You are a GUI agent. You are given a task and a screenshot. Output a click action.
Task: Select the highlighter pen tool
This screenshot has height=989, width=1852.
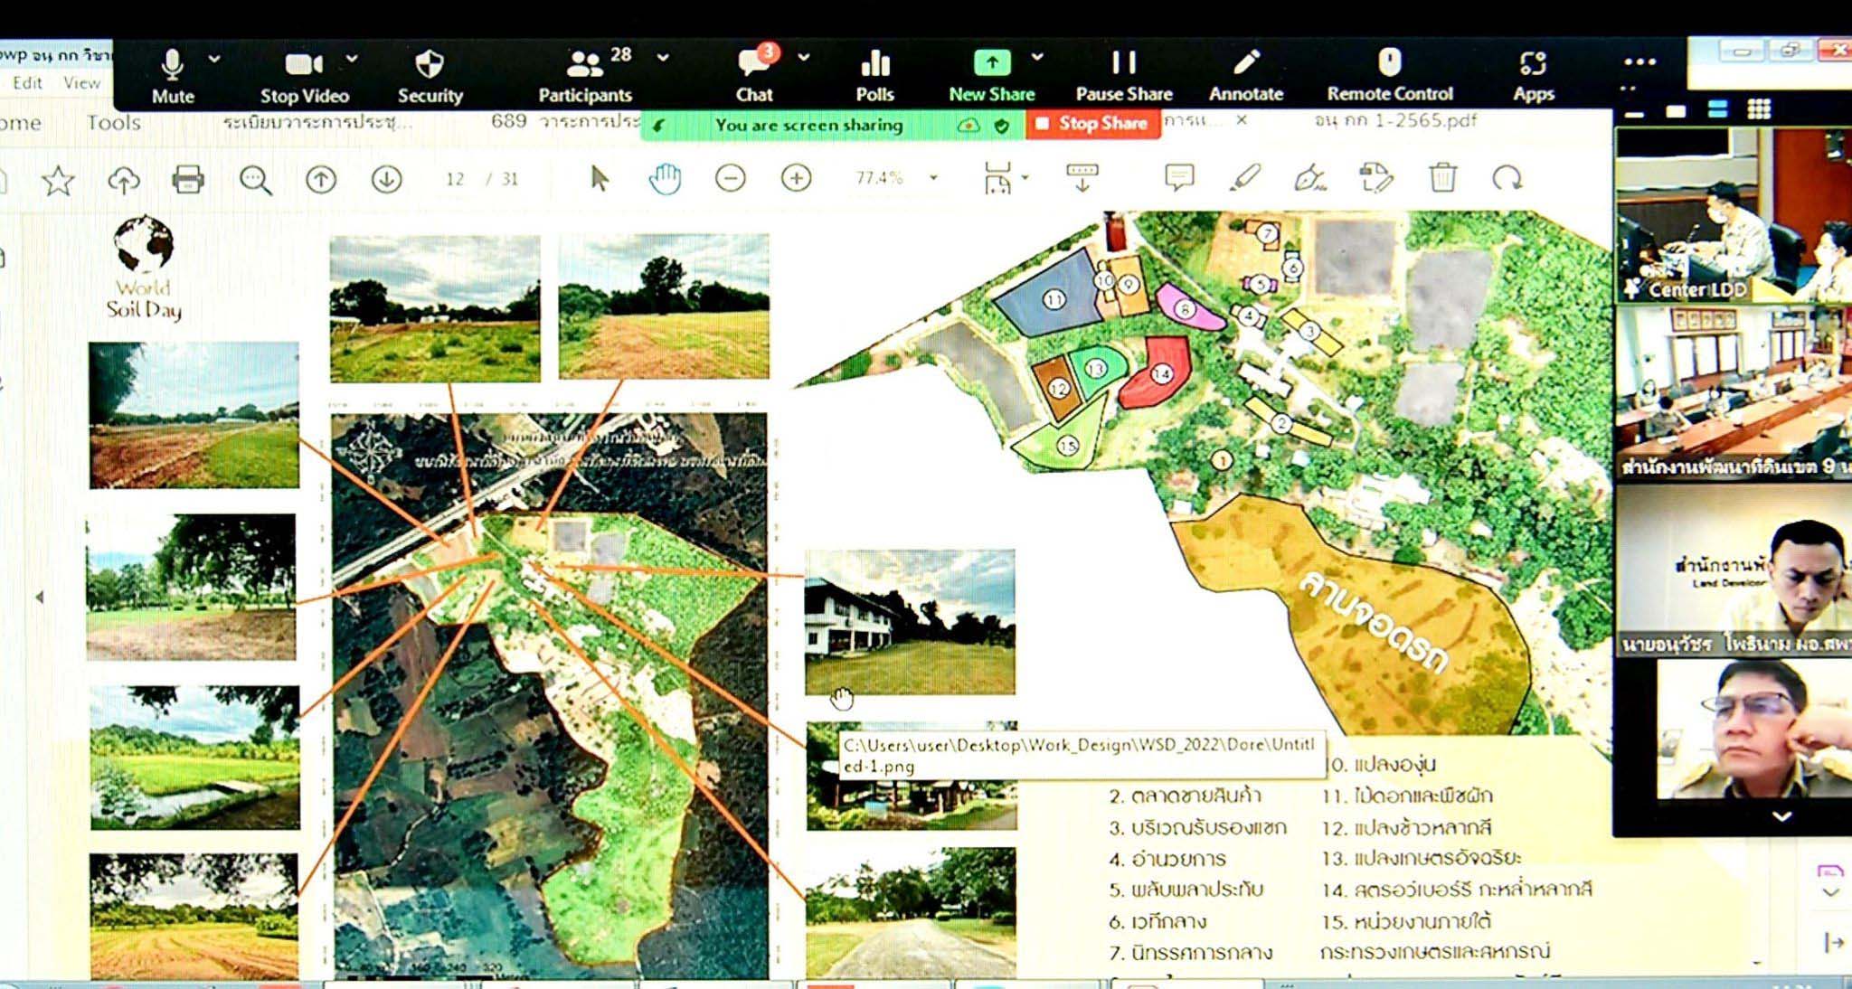coord(1245,177)
